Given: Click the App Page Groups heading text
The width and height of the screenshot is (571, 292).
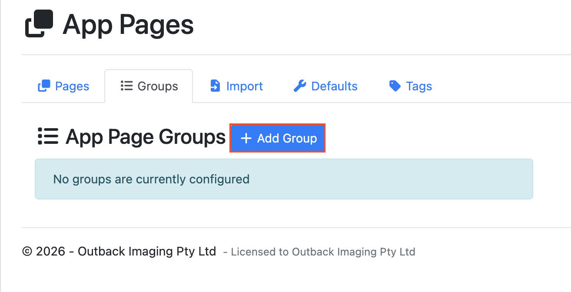Looking at the screenshot, I should coord(146,137).
